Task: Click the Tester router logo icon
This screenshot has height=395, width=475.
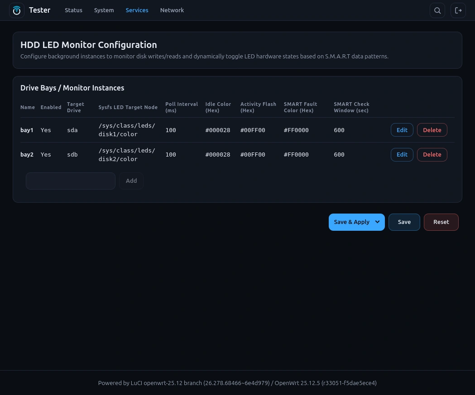Action: coord(17,10)
